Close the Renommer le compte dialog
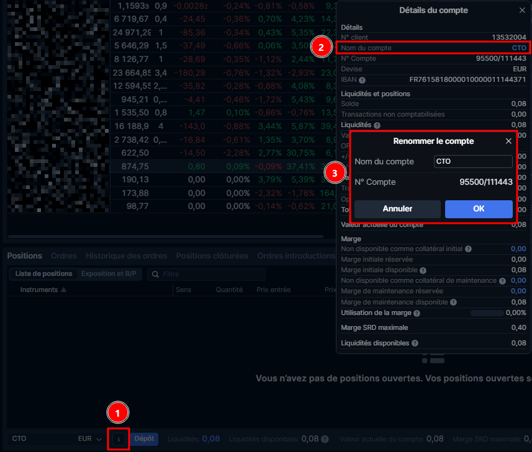Viewport: 532px width, 452px height. [x=508, y=141]
